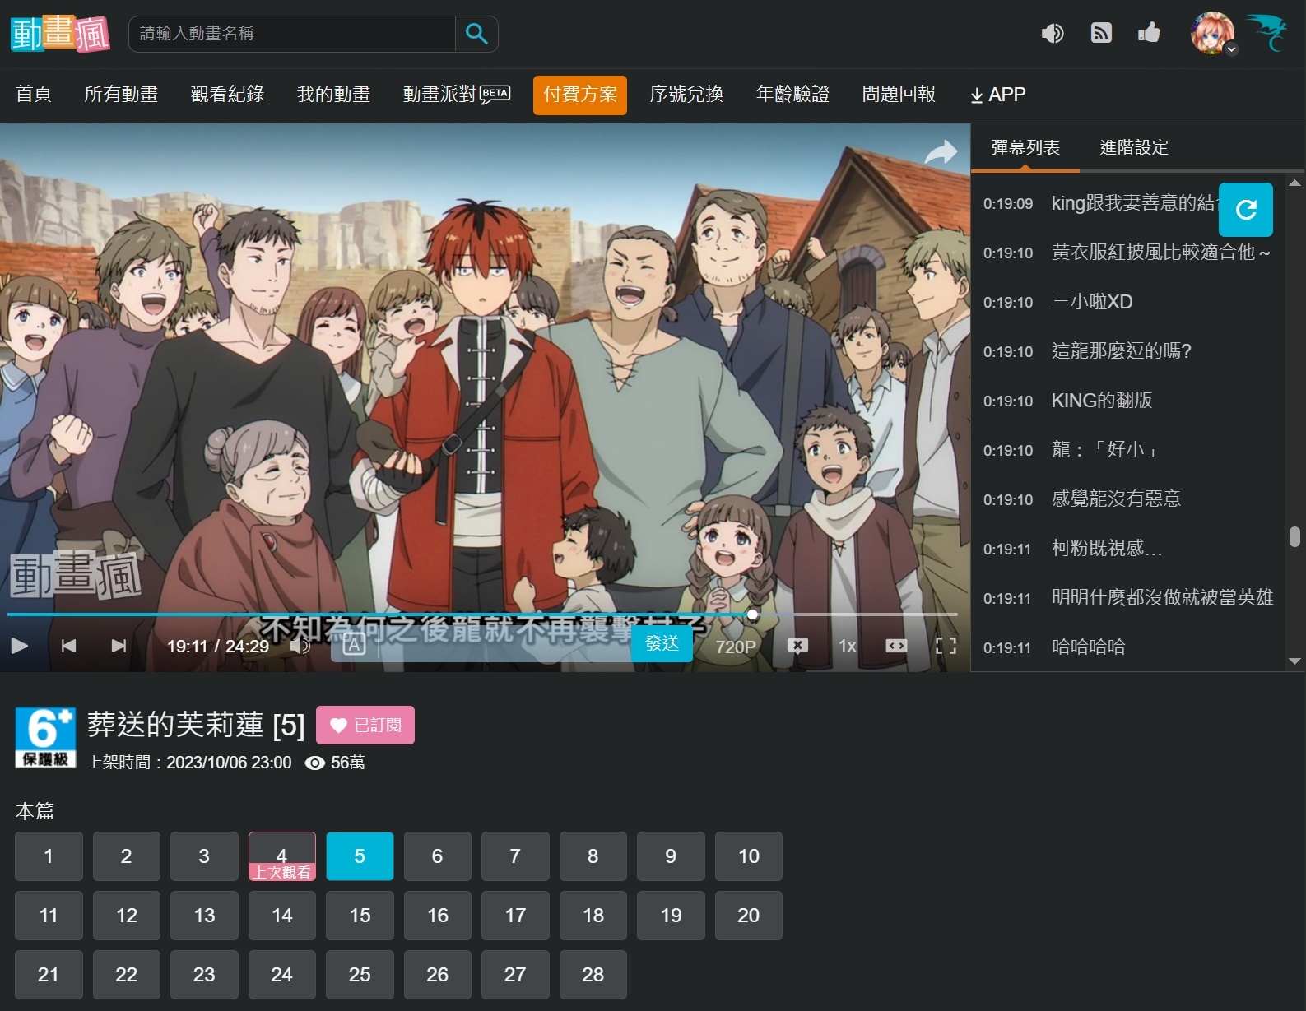This screenshot has width=1306, height=1011.
Task: Toggle danmaku display off
Action: [x=797, y=646]
